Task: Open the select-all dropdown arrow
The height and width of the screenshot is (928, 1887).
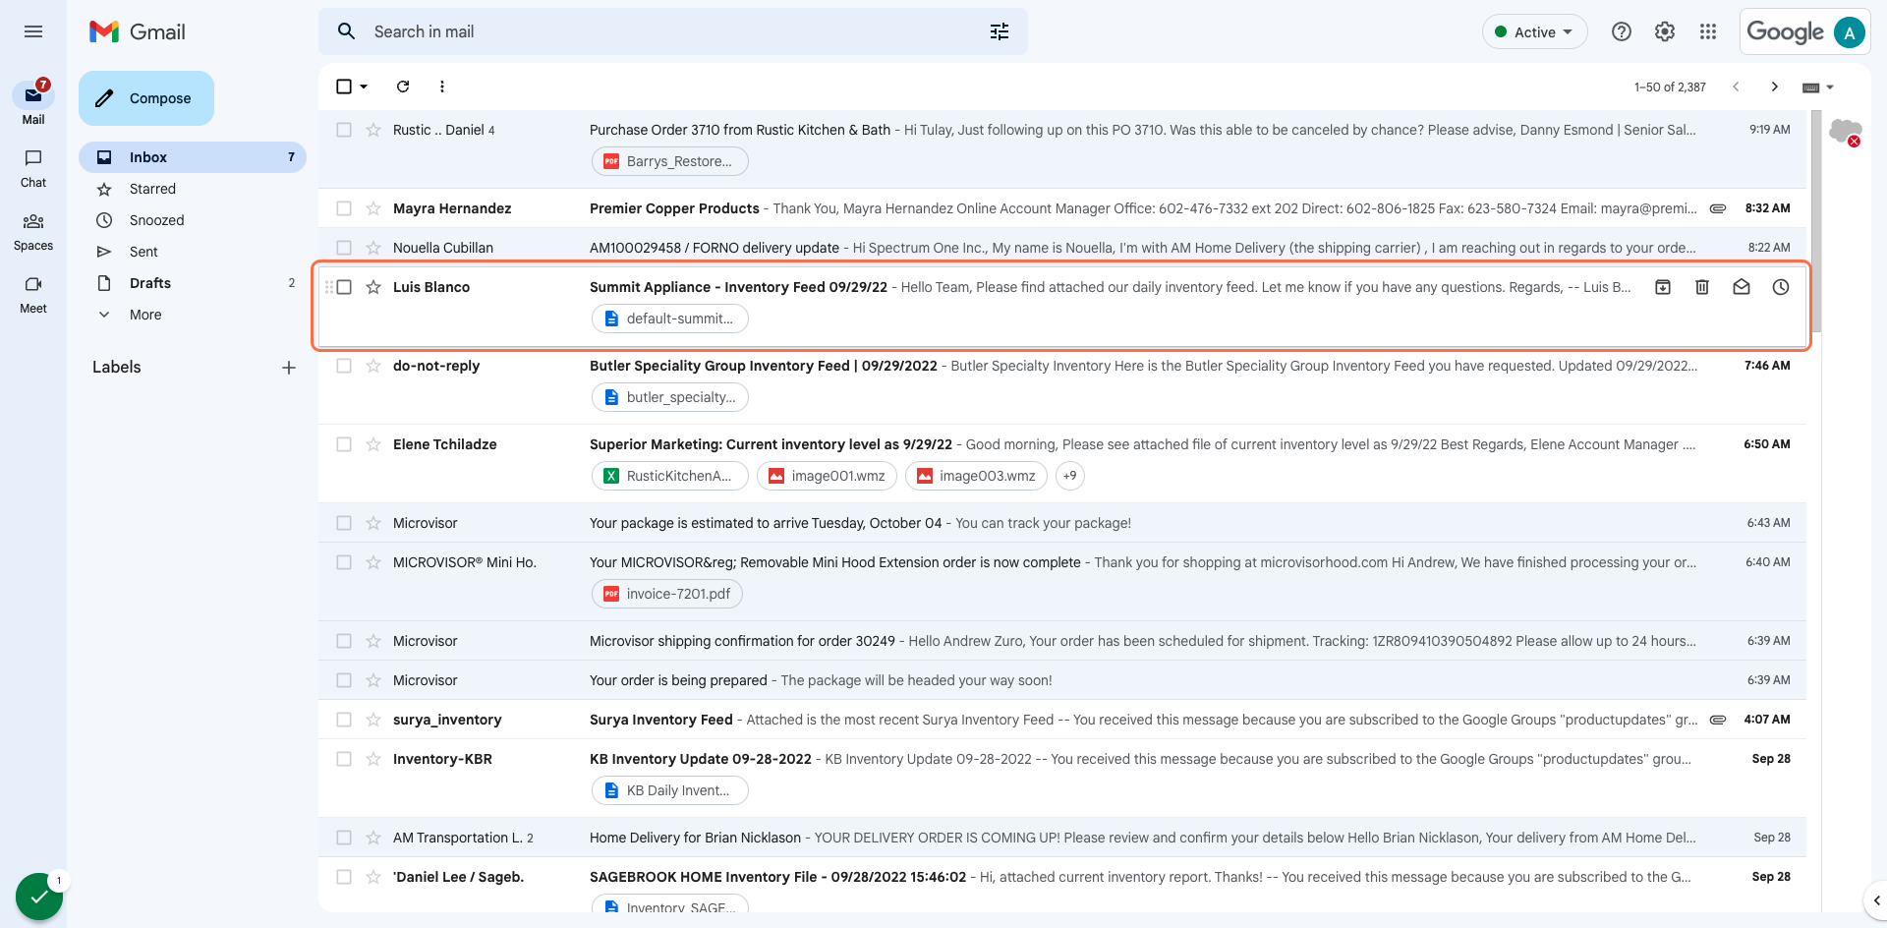Action: [x=364, y=87]
